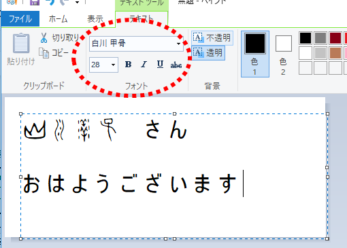Select Color 1 (色1) foreground box

[x=255, y=54]
